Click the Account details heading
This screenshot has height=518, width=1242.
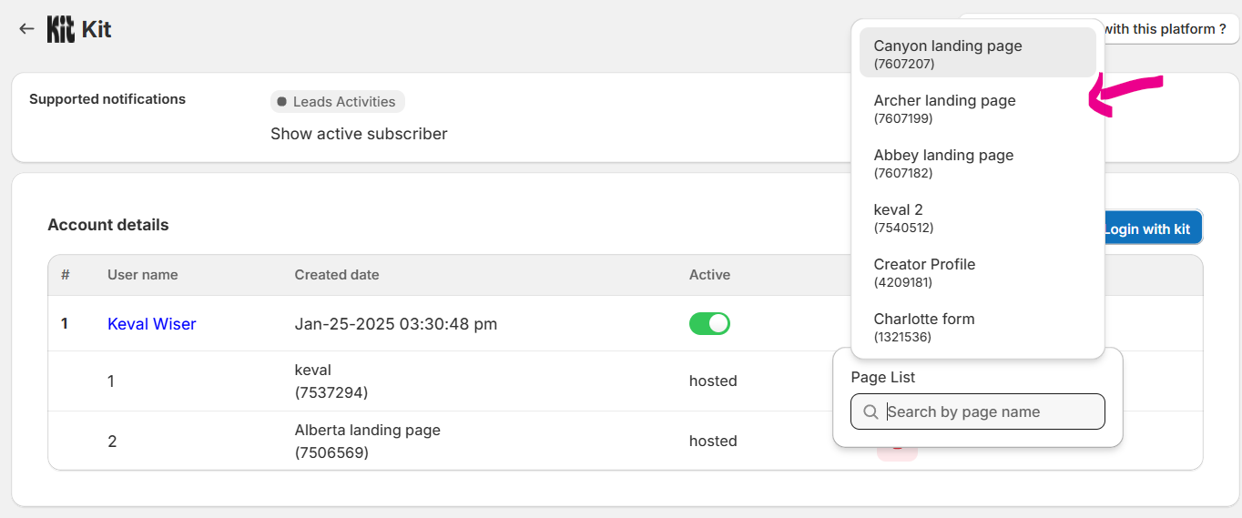[108, 225]
